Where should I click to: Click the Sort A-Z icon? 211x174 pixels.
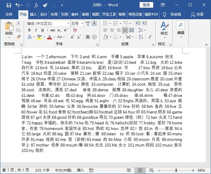pyautogui.click(x=141, y=37)
